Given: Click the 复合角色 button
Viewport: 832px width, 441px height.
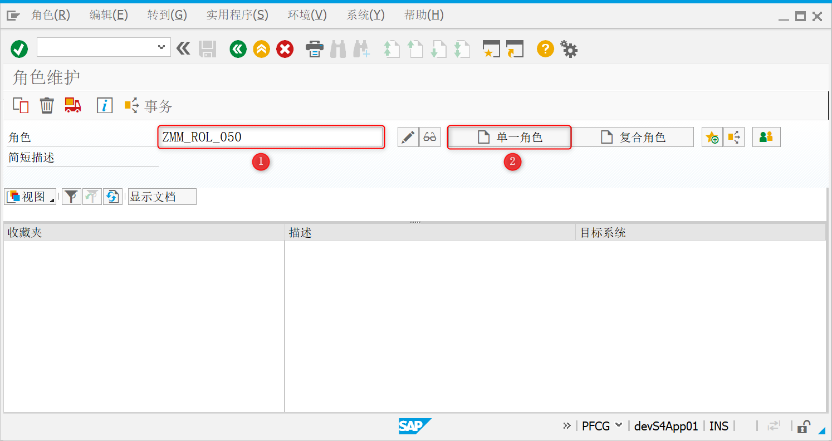Looking at the screenshot, I should (x=633, y=136).
